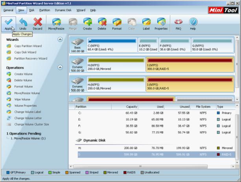Click the Help toolbar icon
The image size is (241, 182).
click(193, 24)
